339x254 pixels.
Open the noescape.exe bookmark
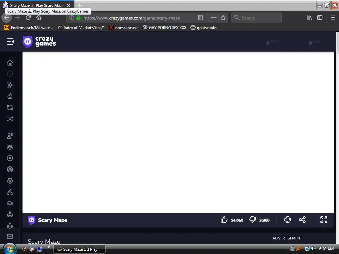pos(124,28)
